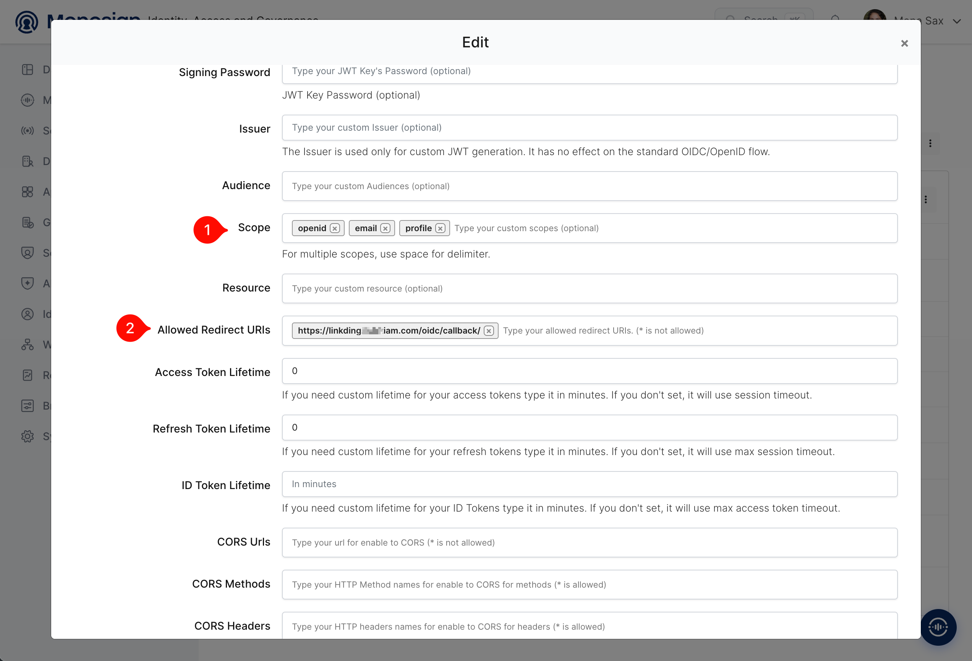
Task: Open the user circle sidebar icon
Action: point(28,314)
